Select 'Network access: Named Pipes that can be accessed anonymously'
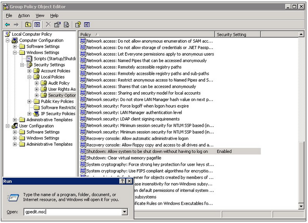The image size is (308, 223). [147, 61]
